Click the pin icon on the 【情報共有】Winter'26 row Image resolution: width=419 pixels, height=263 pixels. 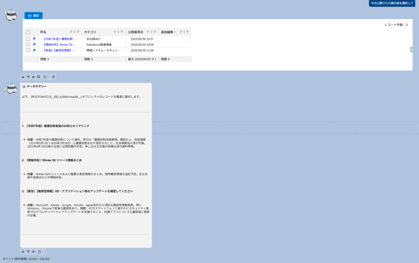34,44
